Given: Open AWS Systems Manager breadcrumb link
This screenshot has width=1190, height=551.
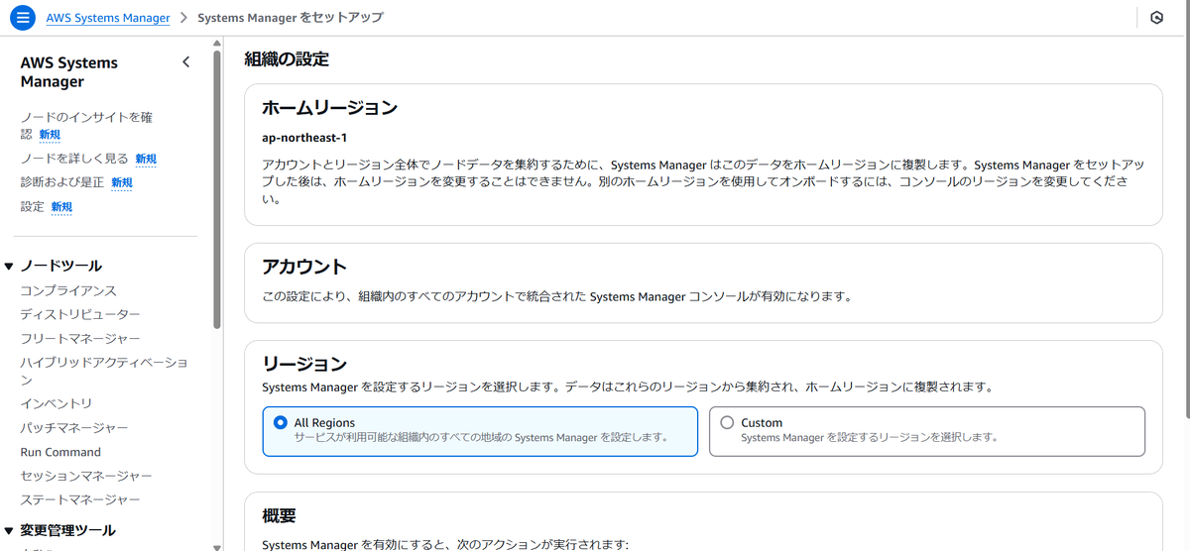Looking at the screenshot, I should [108, 18].
